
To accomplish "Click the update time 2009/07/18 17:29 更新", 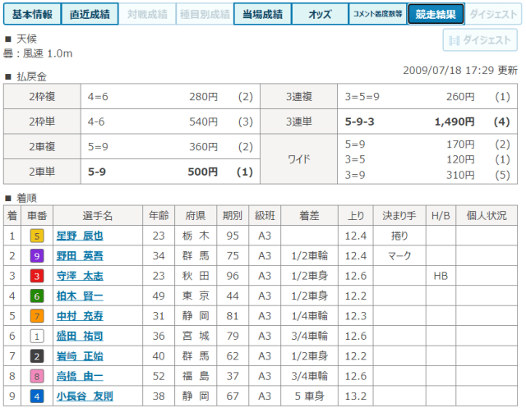I will pyautogui.click(x=460, y=71).
